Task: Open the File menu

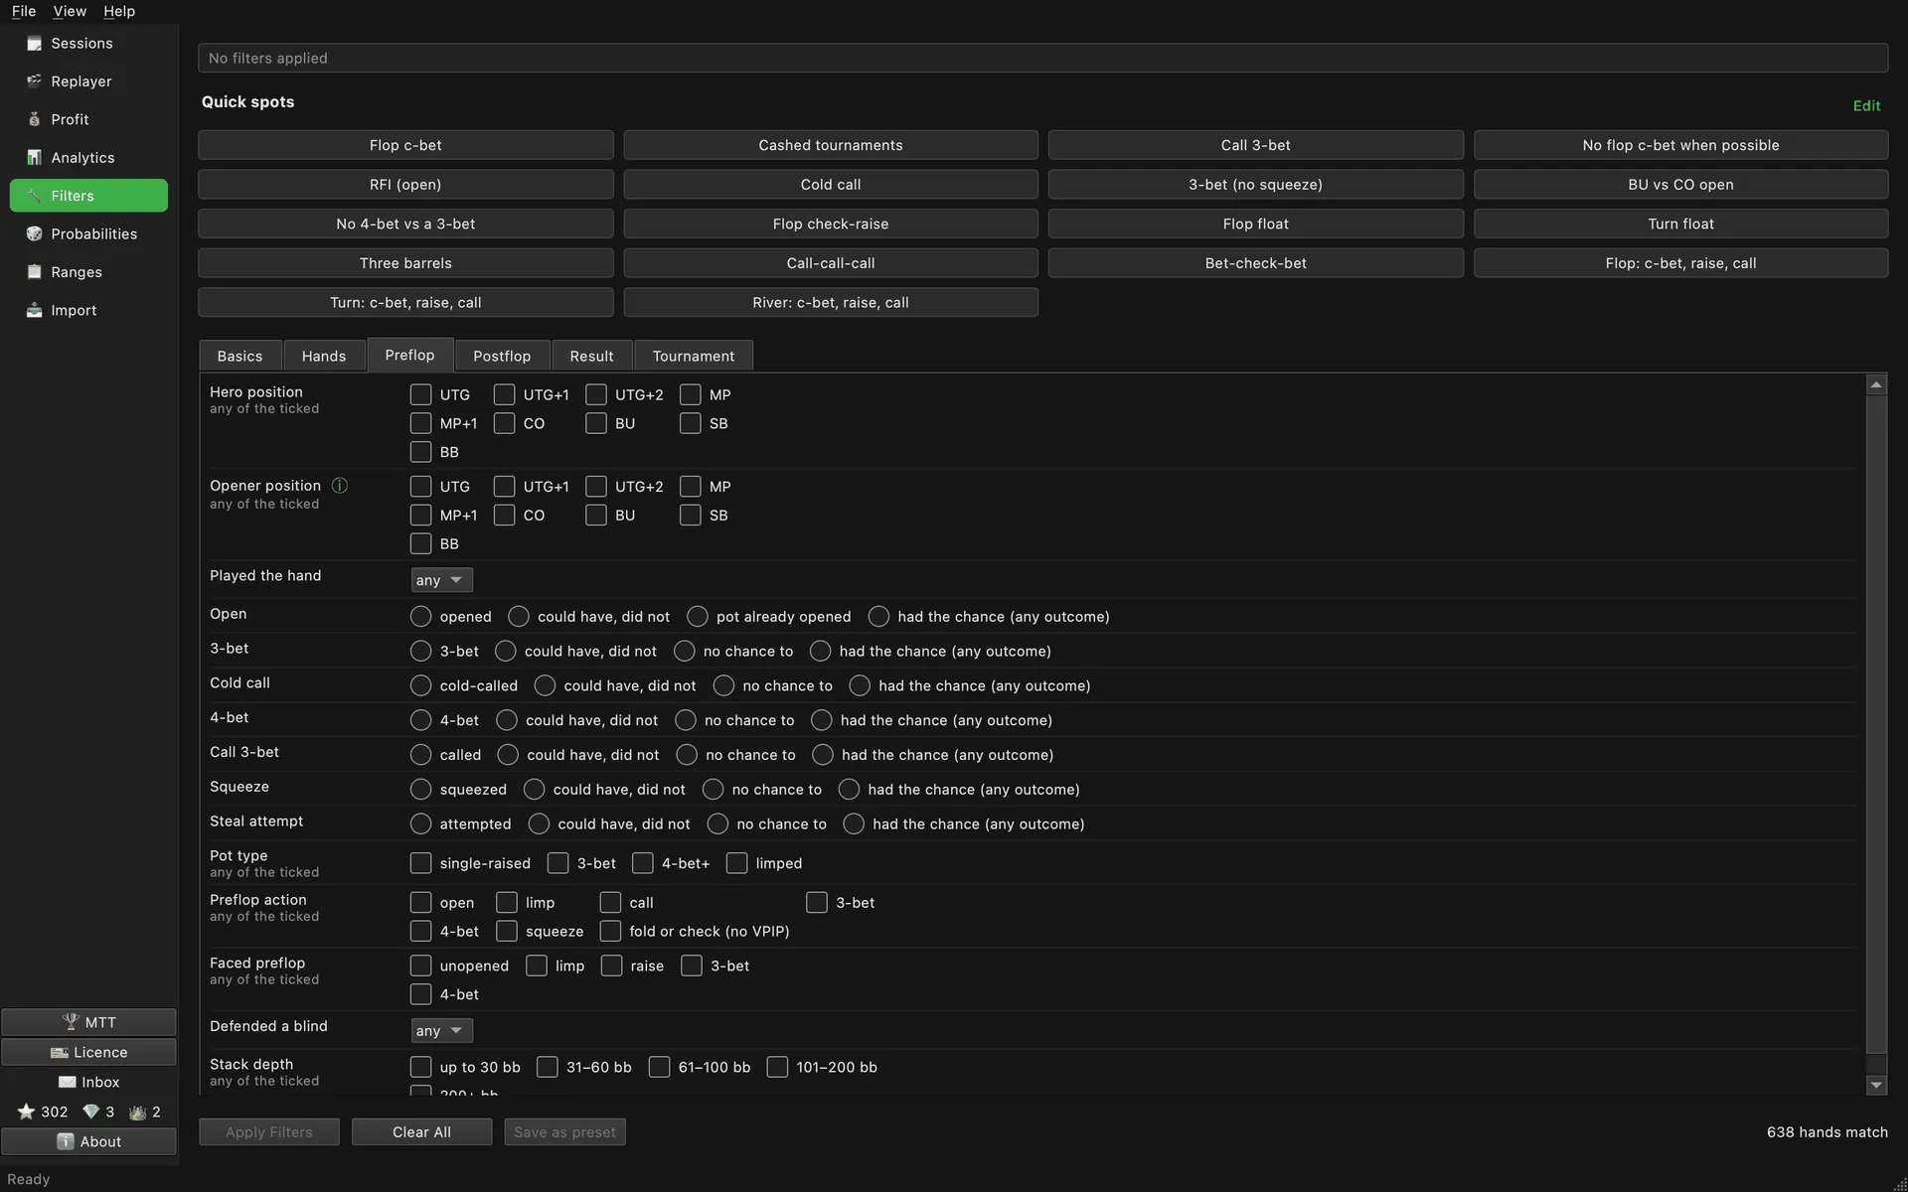Action: [24, 11]
